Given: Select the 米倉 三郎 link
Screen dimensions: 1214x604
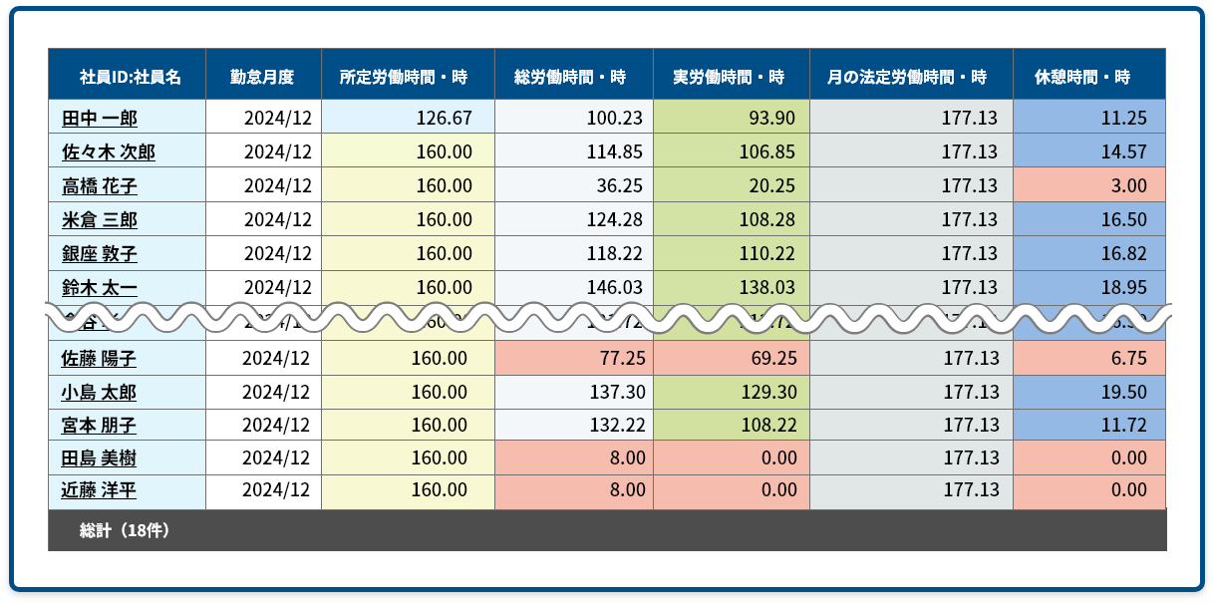Looking at the screenshot, I should pos(100,220).
